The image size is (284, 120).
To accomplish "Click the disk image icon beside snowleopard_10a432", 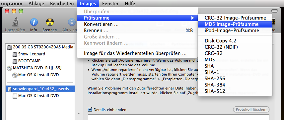I will point(9,89).
